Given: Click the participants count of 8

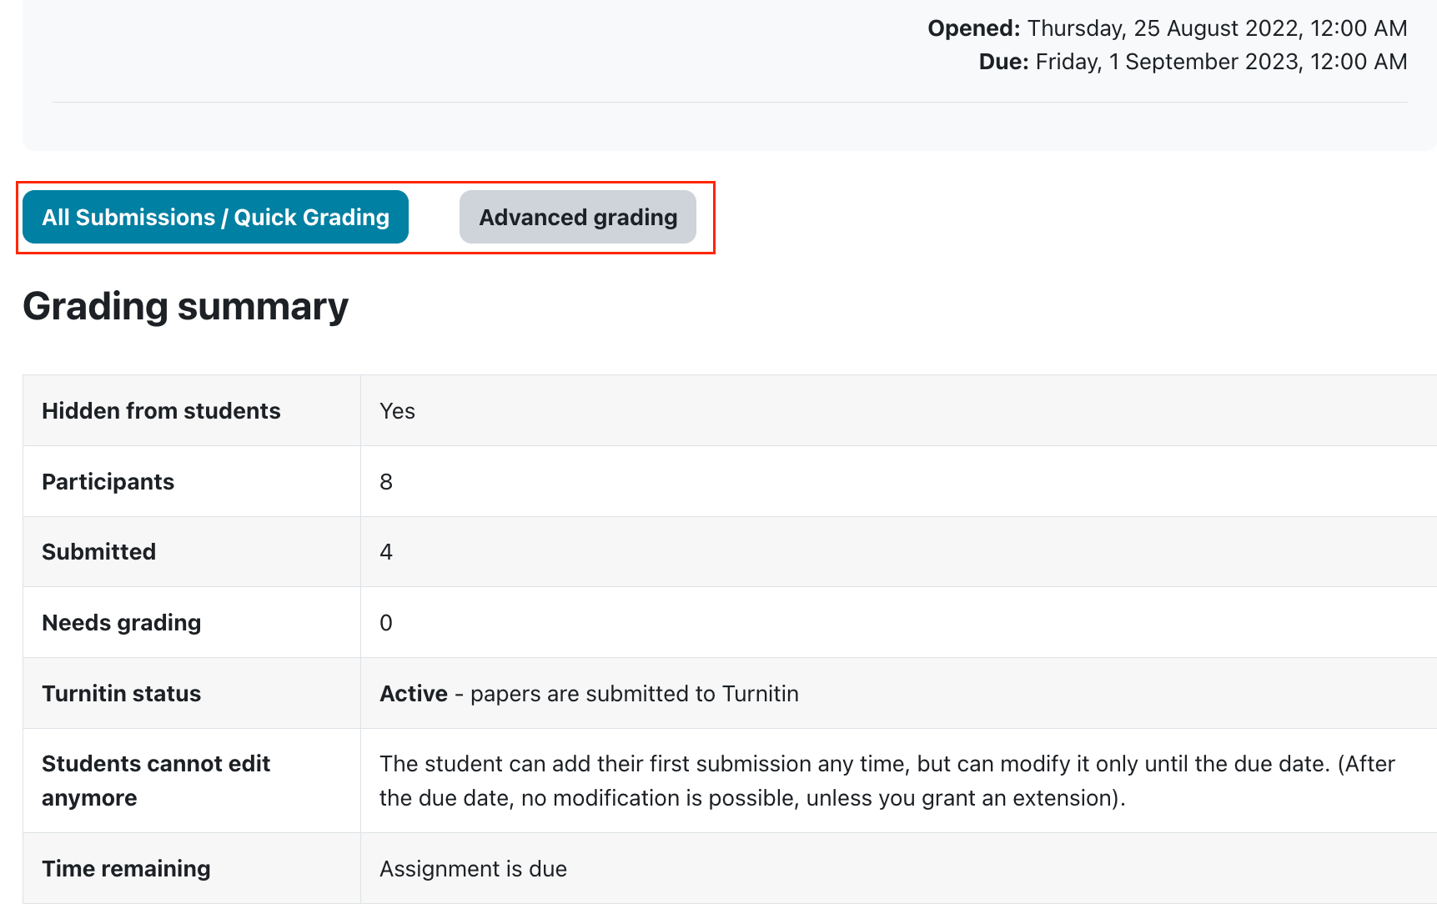Looking at the screenshot, I should coord(386,482).
